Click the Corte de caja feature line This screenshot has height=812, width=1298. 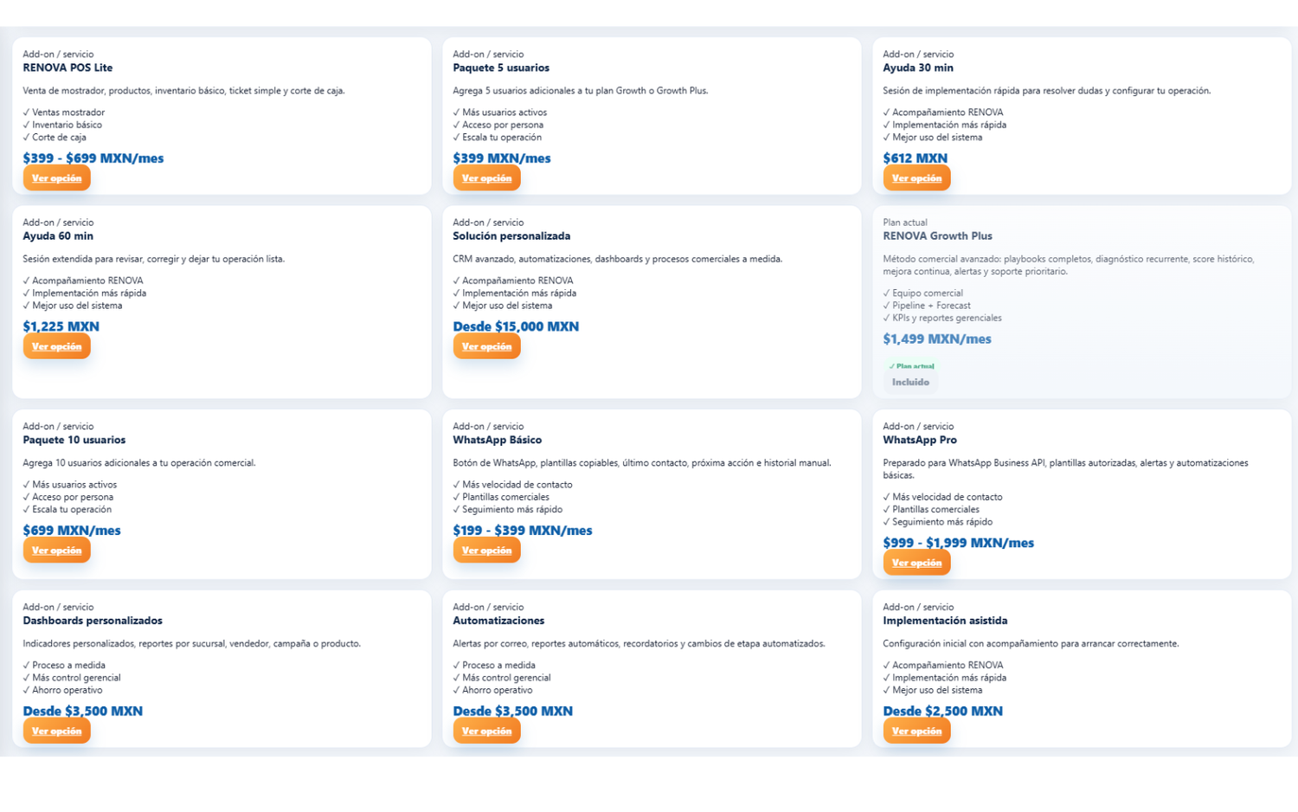pyautogui.click(x=55, y=137)
